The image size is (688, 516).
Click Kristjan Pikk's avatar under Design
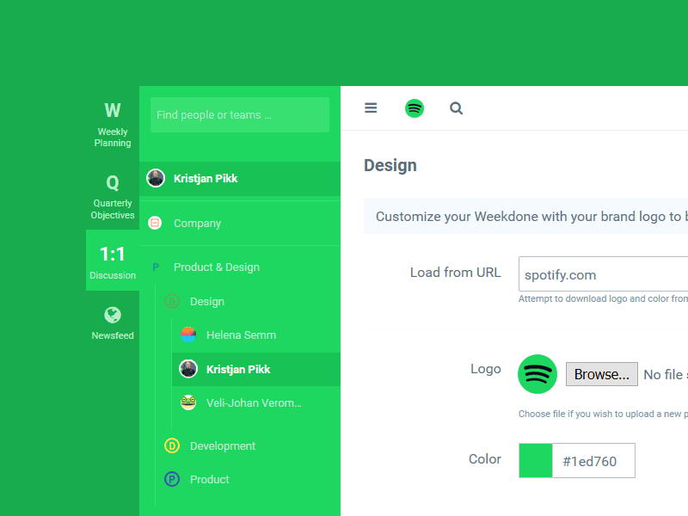[x=188, y=368]
